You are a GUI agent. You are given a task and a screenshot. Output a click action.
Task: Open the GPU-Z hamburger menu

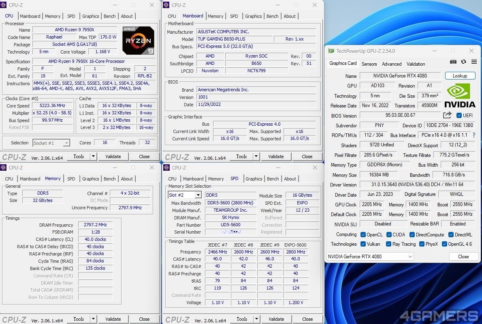click(474, 62)
